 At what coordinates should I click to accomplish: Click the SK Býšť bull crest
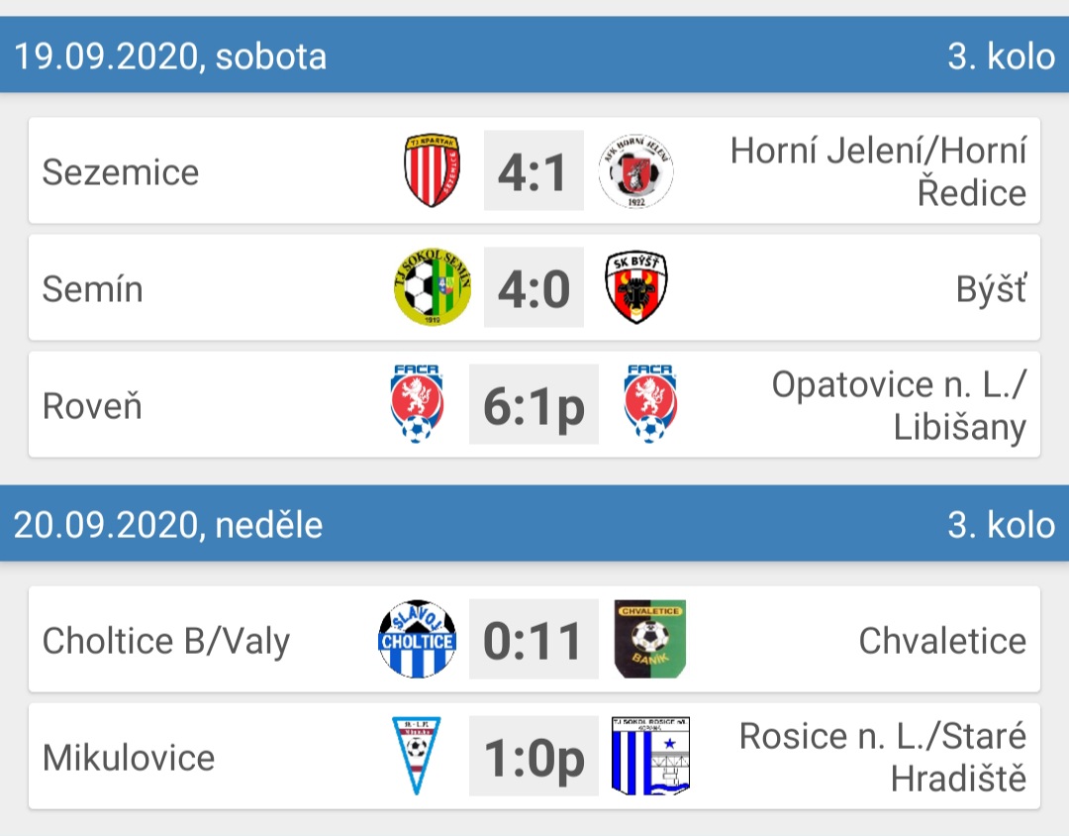tap(636, 287)
